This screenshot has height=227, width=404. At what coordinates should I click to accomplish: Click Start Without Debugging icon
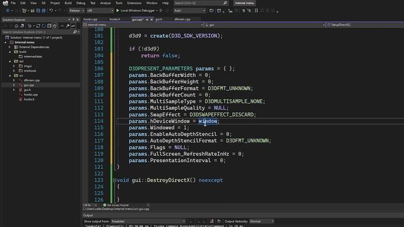pos(162,11)
